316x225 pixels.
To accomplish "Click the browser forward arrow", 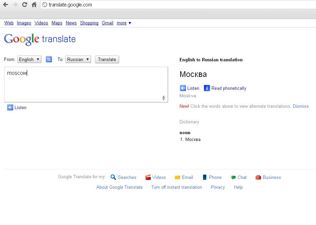I will coord(15,5).
